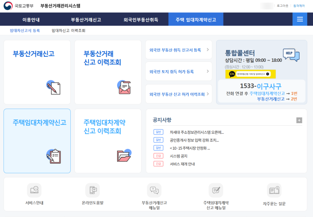Click the 상담시간 평일 09:00 ~ 18:00 text
Image resolution: width=313 pixels, height=217 pixels.
click(253, 61)
